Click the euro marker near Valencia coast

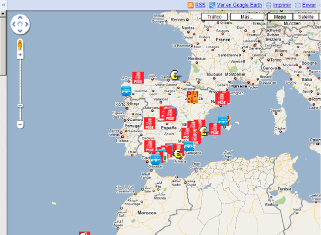point(203,131)
